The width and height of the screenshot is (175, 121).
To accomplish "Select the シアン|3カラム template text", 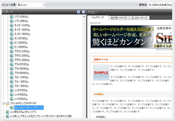I will (x=21, y=21).
